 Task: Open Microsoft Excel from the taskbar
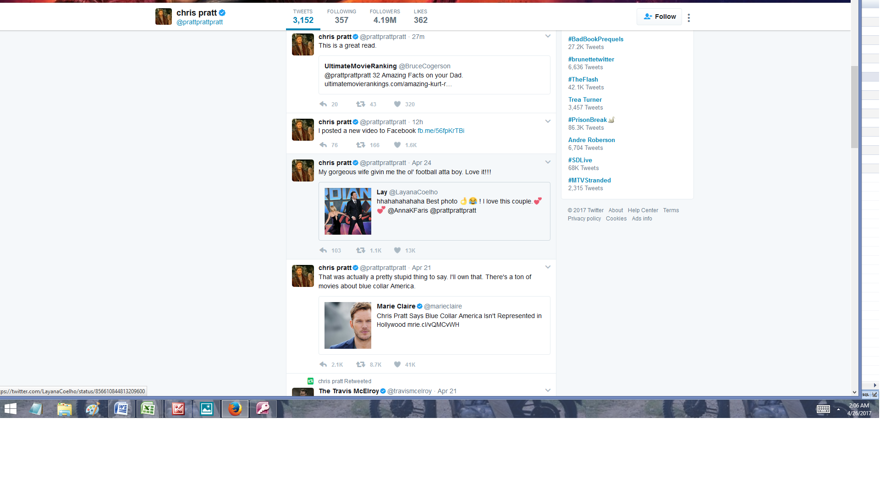148,409
